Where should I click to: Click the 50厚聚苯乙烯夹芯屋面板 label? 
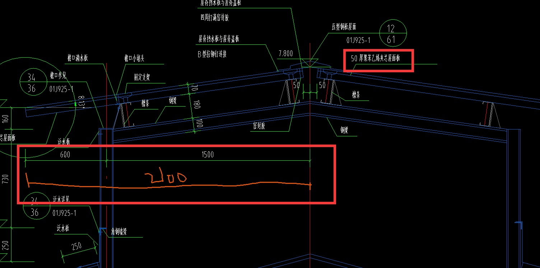coord(376,58)
